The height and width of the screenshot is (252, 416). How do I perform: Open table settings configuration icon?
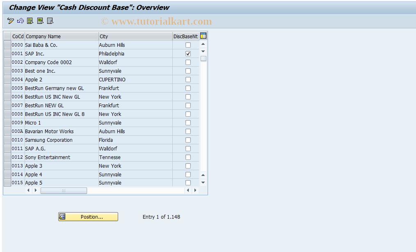coord(203,36)
